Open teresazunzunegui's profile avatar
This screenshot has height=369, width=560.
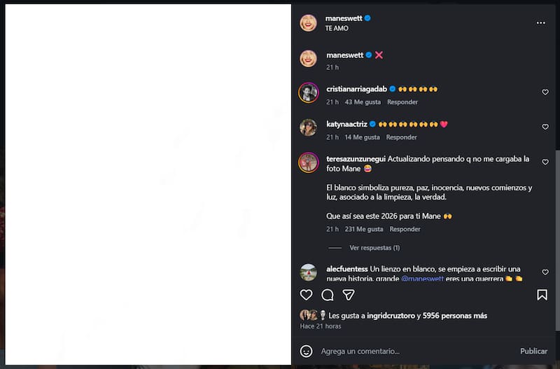pos(308,162)
